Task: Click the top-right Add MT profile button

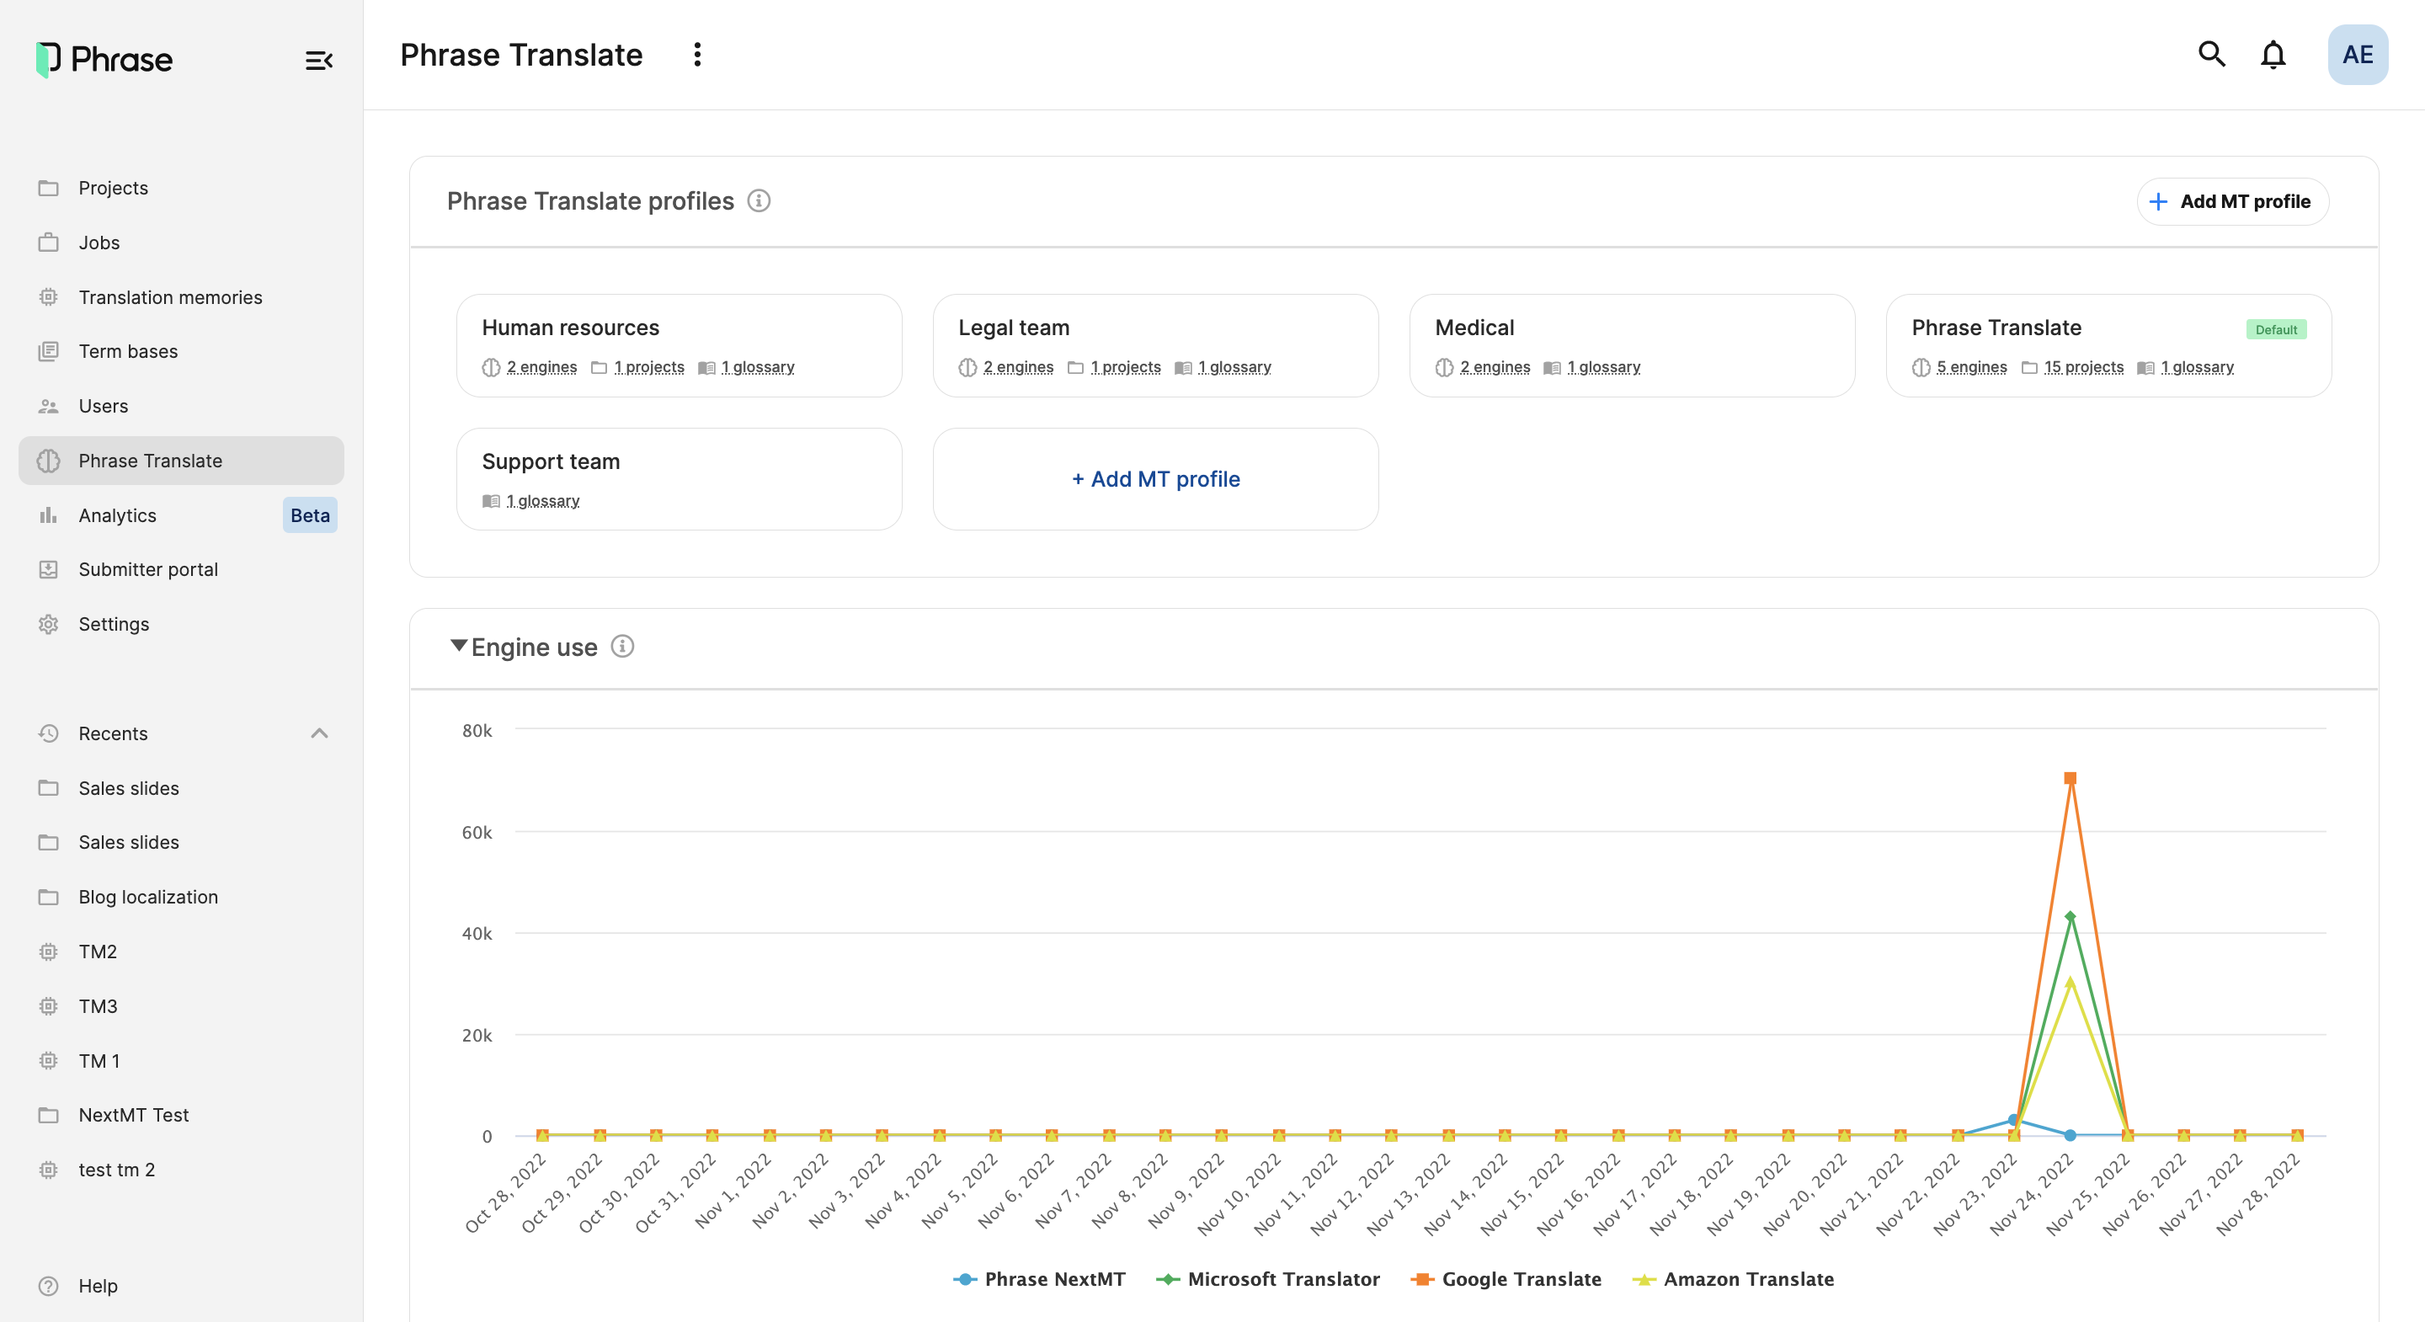Action: point(2230,200)
